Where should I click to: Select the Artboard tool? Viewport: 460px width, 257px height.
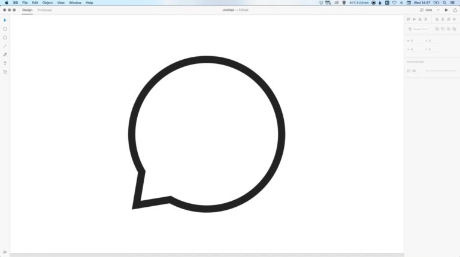tap(5, 72)
